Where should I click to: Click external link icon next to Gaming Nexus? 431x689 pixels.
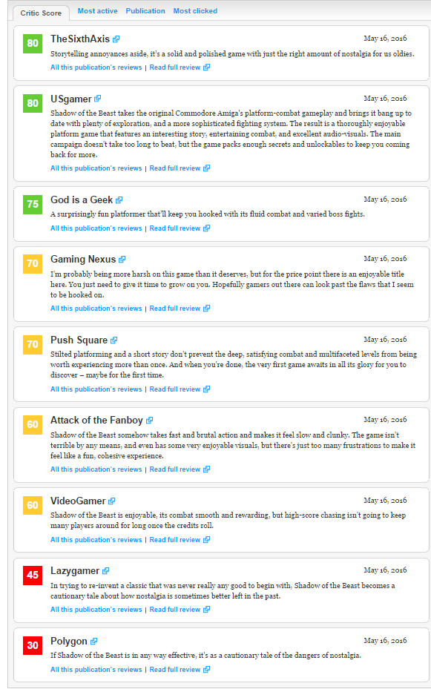pyautogui.click(x=122, y=260)
